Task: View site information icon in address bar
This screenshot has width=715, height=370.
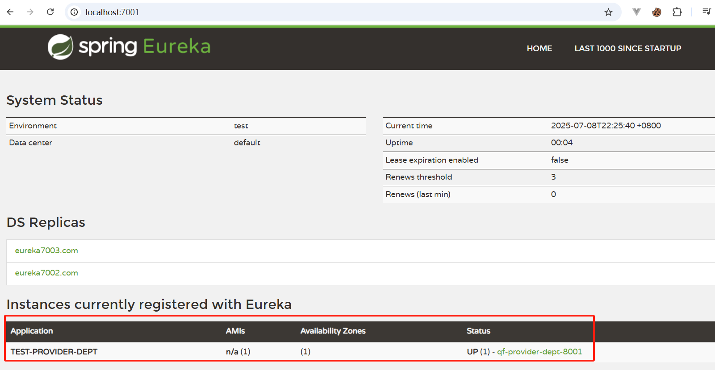Action: coord(74,12)
